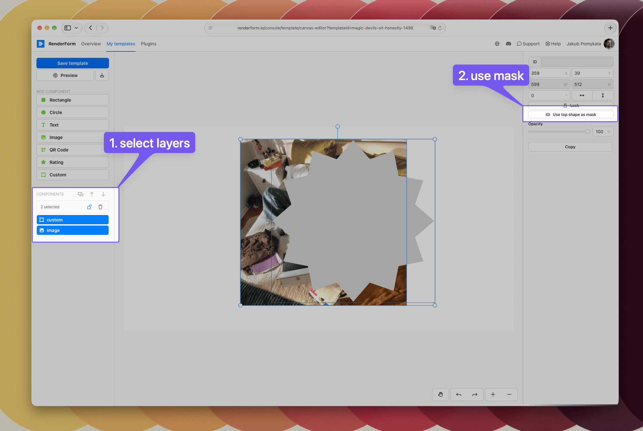This screenshot has width=643, height=431.
Task: Toggle the unlock icon for 2 selected
Action: click(x=89, y=207)
